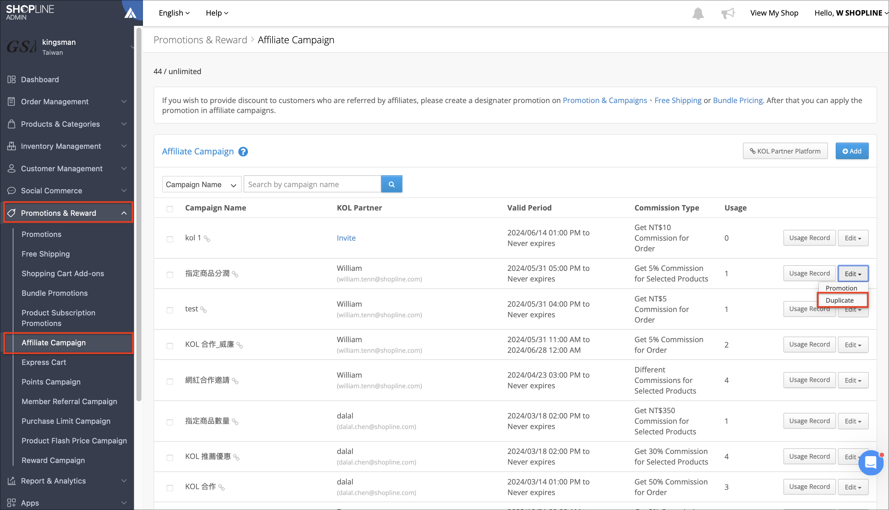Open the Hello, W SHOPLINE account menu

(851, 13)
